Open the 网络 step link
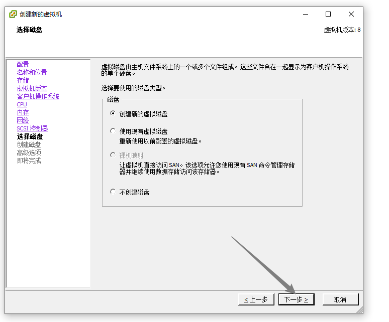389x322 pixels. [23, 120]
